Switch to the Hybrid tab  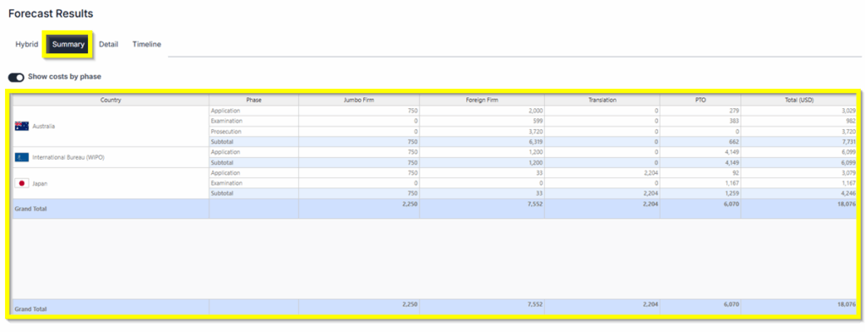coord(26,44)
